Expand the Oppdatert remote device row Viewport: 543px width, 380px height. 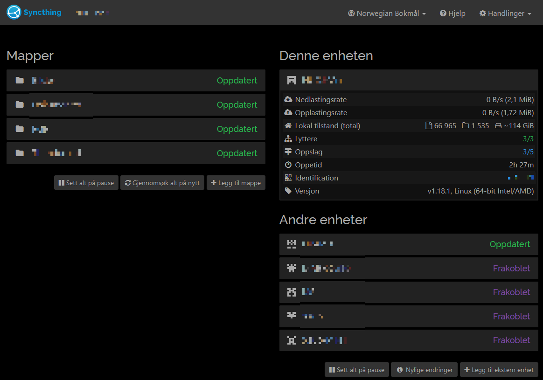pos(408,244)
